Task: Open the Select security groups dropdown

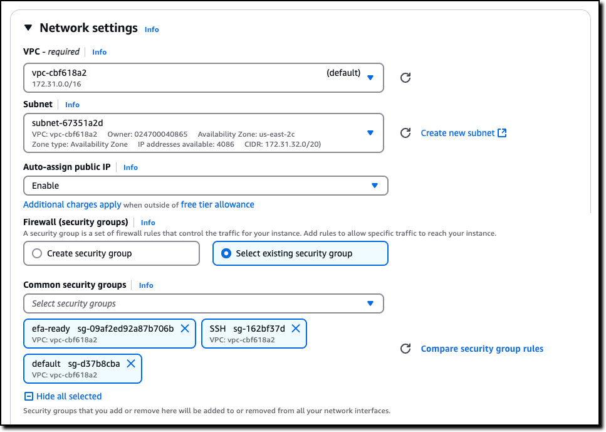Action: pos(203,303)
